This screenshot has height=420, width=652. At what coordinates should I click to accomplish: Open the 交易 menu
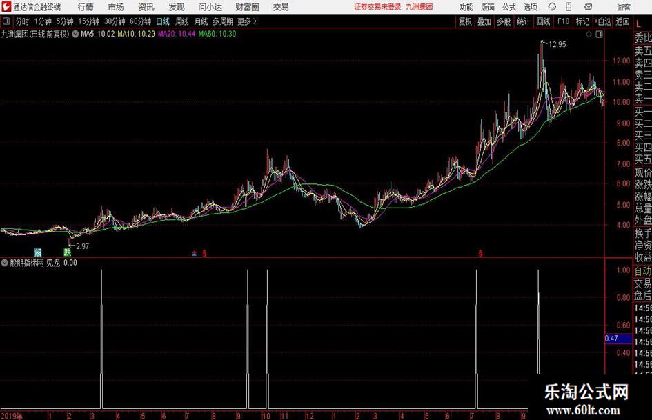(x=281, y=7)
